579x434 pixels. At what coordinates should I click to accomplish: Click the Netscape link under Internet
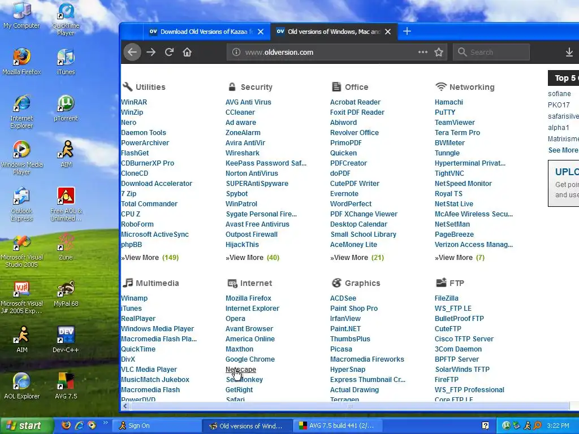(x=241, y=370)
